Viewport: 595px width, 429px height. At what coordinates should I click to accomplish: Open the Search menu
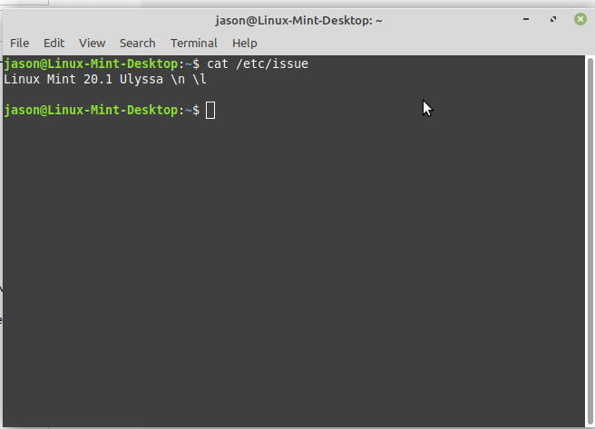click(137, 43)
